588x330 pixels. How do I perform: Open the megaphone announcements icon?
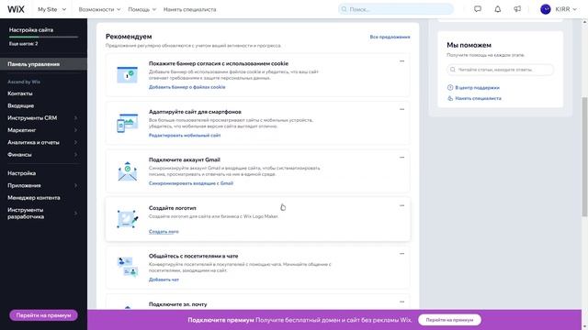pyautogui.click(x=517, y=9)
